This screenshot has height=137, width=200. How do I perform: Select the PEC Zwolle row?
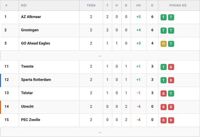pos(100,120)
